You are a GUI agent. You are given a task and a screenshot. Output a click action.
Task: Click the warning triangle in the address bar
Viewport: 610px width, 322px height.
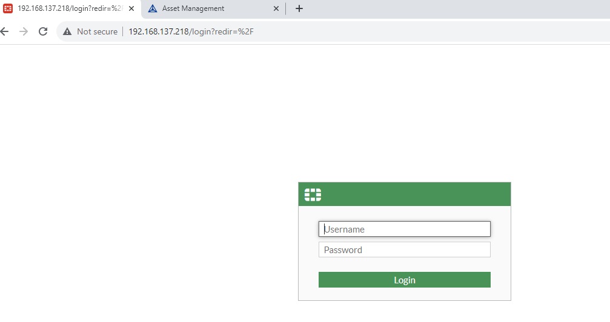point(67,31)
